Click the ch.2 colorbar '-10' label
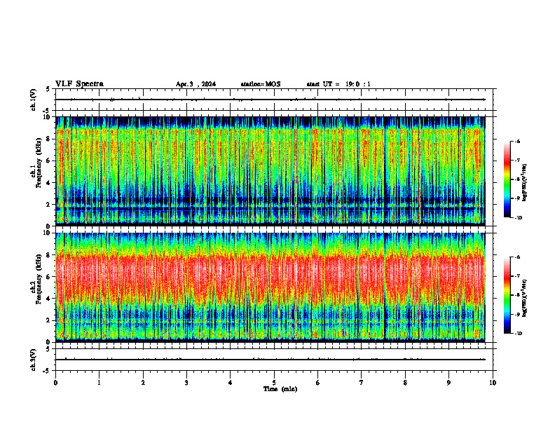 pyautogui.click(x=519, y=333)
